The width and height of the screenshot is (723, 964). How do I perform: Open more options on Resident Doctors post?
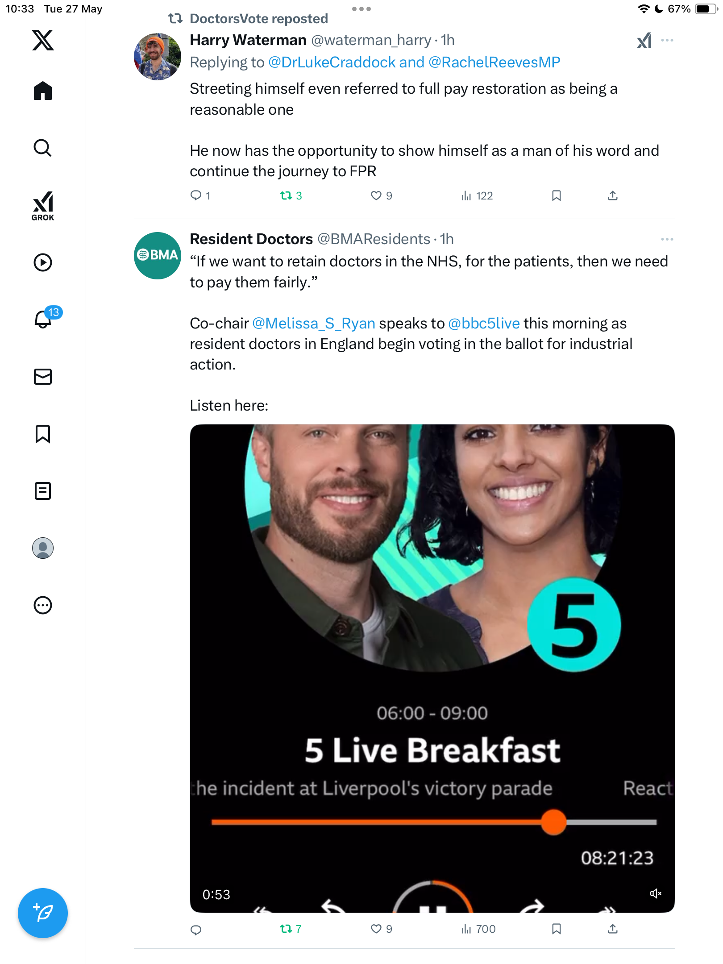click(667, 240)
